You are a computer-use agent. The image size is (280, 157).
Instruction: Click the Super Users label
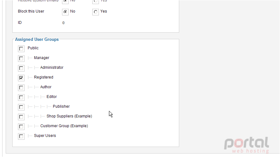45,136
